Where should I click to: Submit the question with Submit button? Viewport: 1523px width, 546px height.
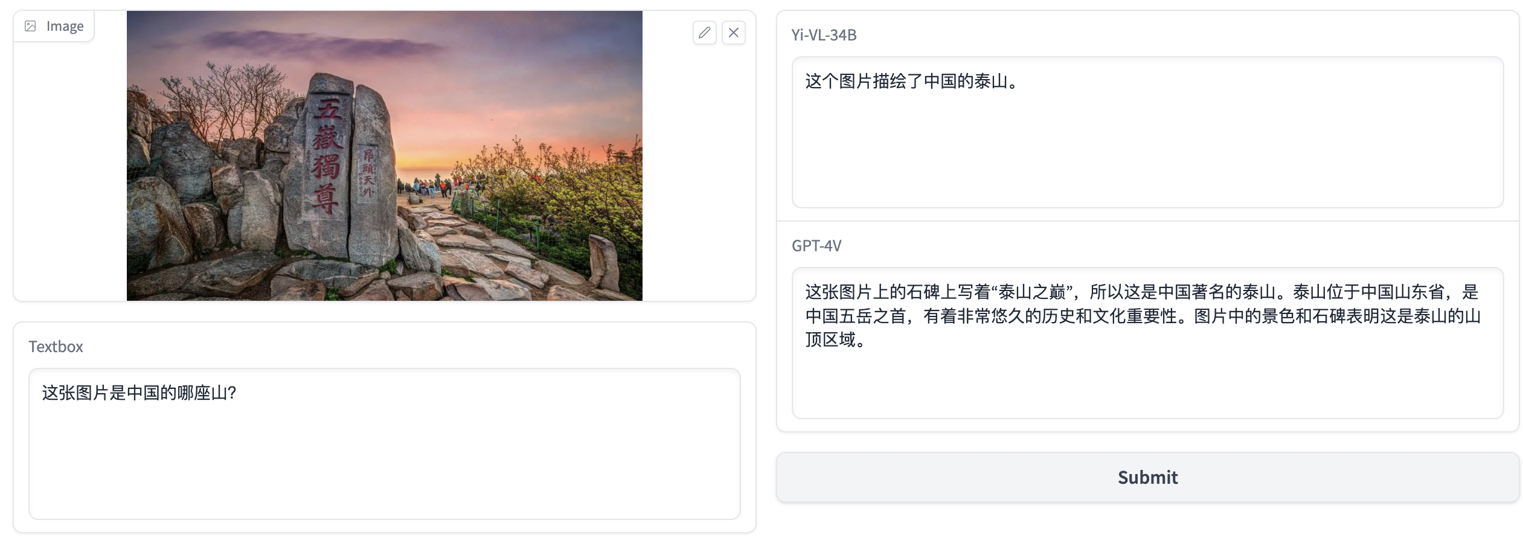[1147, 477]
